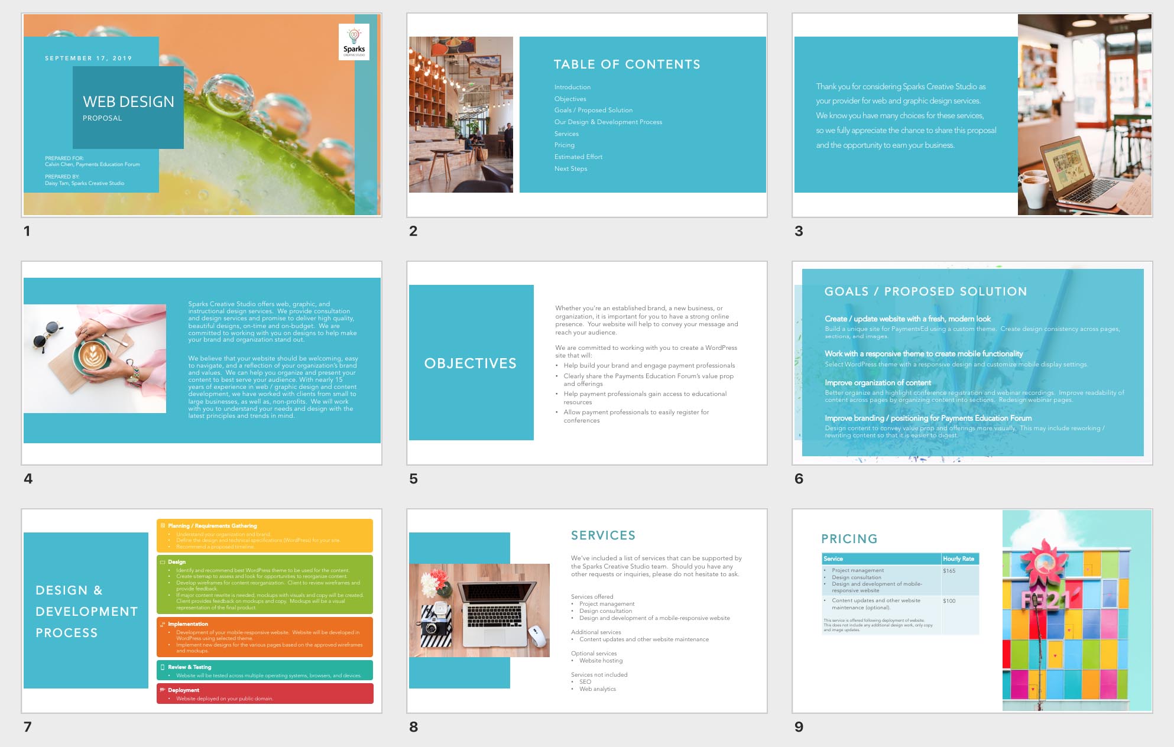Click the Next Steps entry in table of contents
Viewport: 1174px width, 747px height.
tap(570, 168)
